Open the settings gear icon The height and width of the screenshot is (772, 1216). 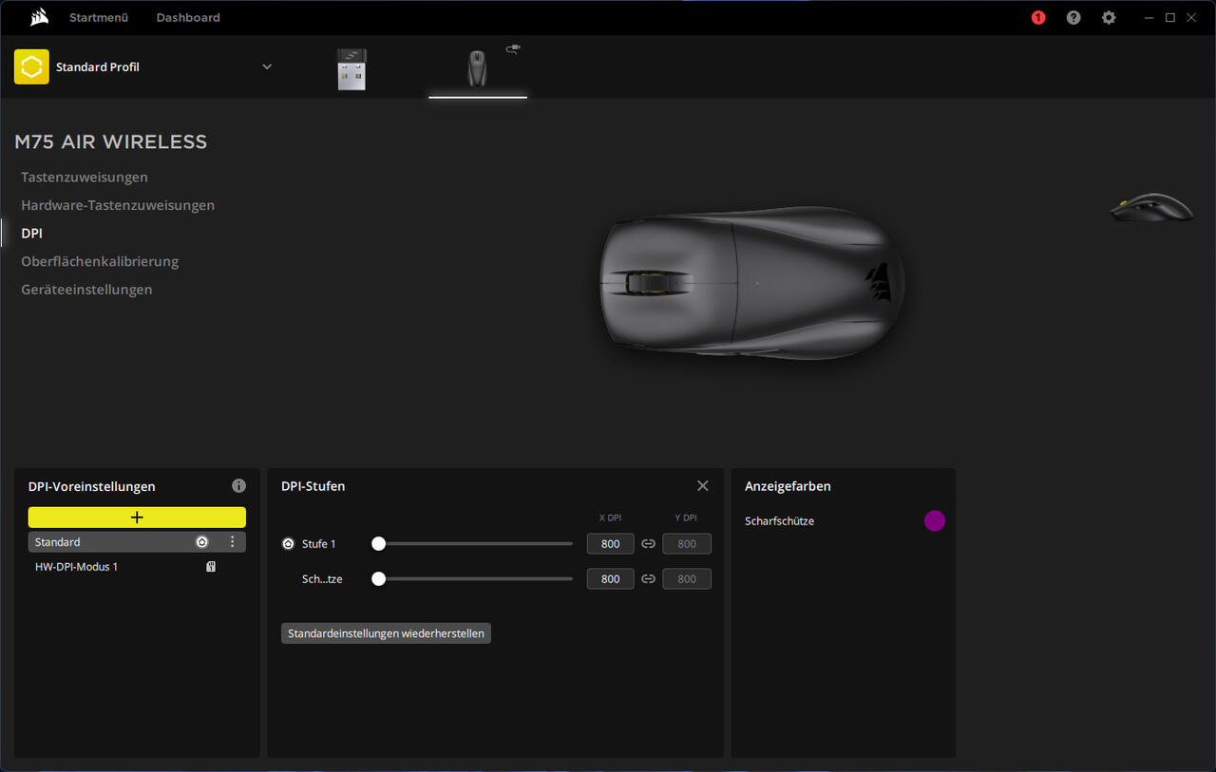point(1109,17)
